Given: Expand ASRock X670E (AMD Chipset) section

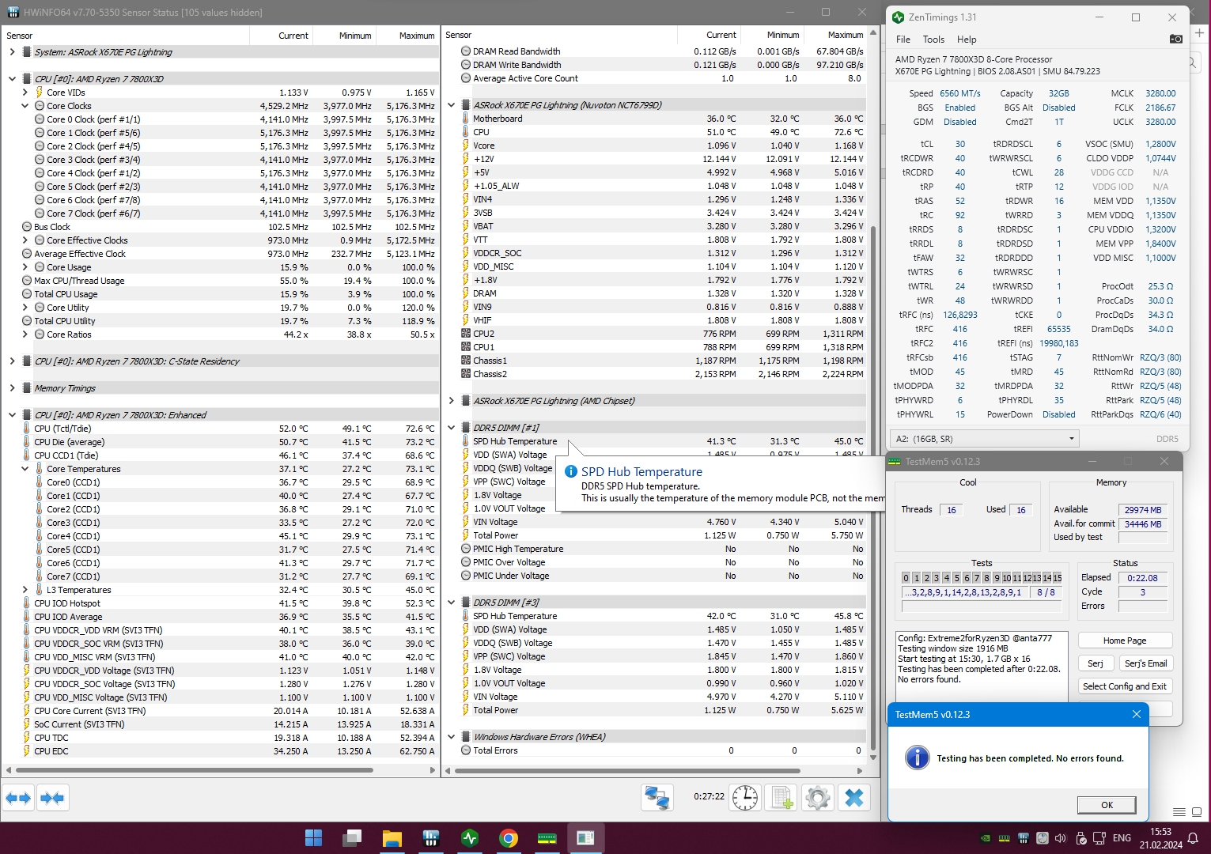Looking at the screenshot, I should pyautogui.click(x=452, y=401).
